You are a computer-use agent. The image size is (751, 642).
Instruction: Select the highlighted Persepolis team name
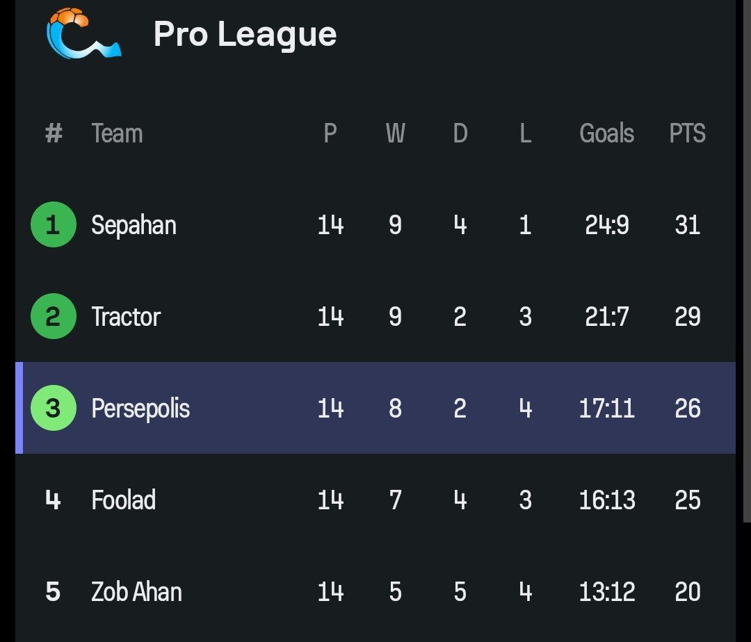click(x=140, y=409)
